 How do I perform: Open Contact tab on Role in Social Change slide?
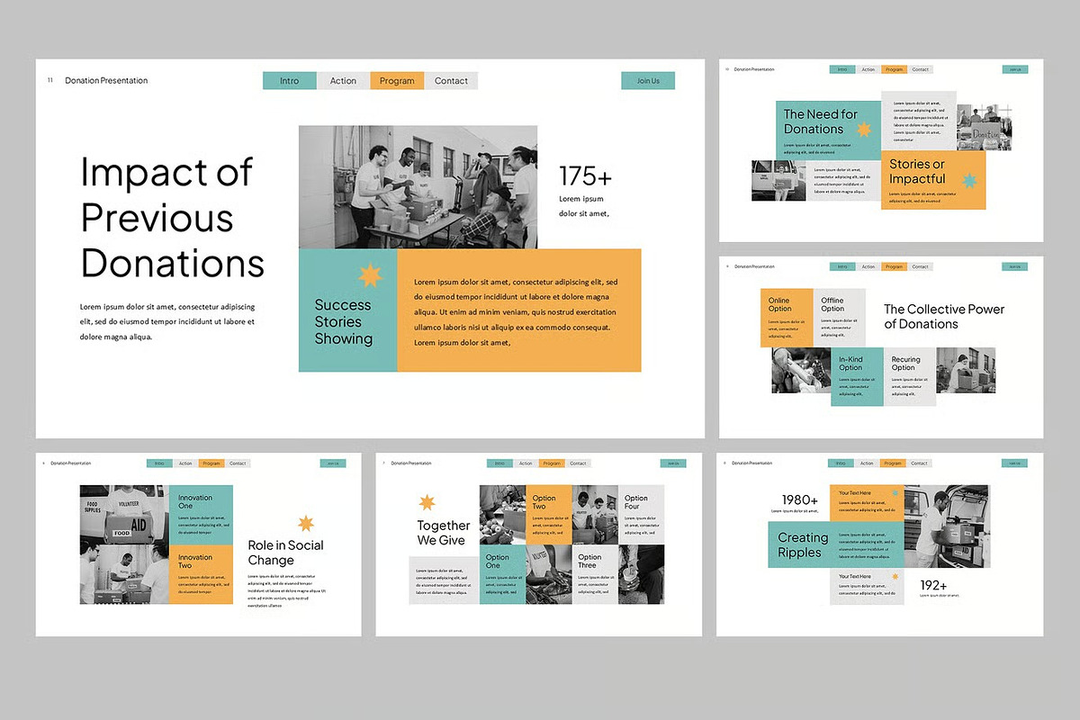click(238, 463)
